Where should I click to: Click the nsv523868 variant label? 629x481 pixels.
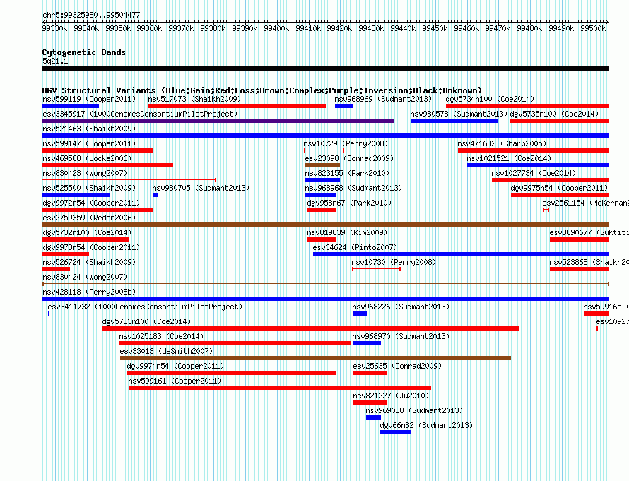(589, 262)
